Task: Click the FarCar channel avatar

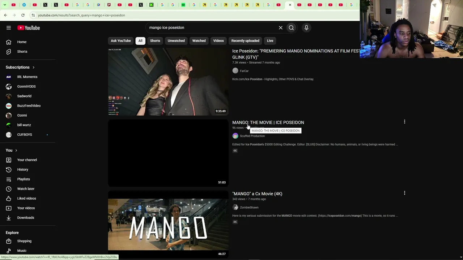Action: click(x=235, y=71)
